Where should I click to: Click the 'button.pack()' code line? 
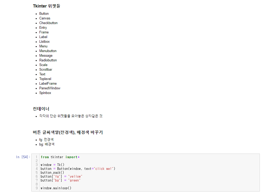click(52, 173)
